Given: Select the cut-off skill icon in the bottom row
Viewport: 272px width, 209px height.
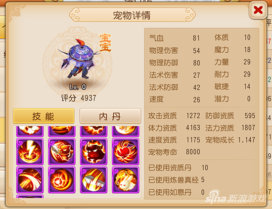Looking at the screenshot, I should (x=30, y=196).
